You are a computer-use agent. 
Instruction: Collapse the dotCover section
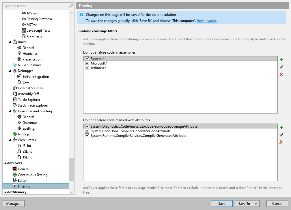click(x=5, y=163)
